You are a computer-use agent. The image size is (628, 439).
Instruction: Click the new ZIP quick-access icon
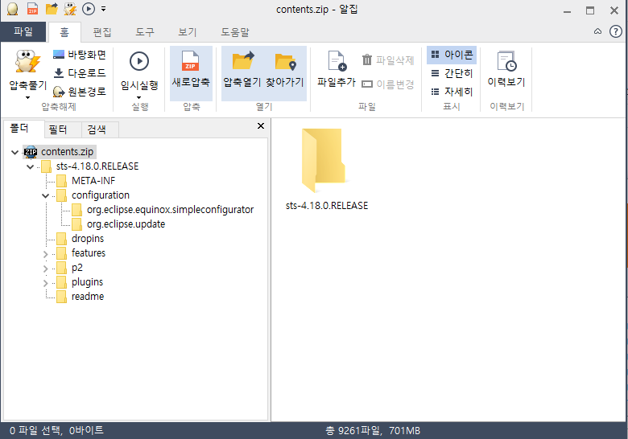click(32, 9)
